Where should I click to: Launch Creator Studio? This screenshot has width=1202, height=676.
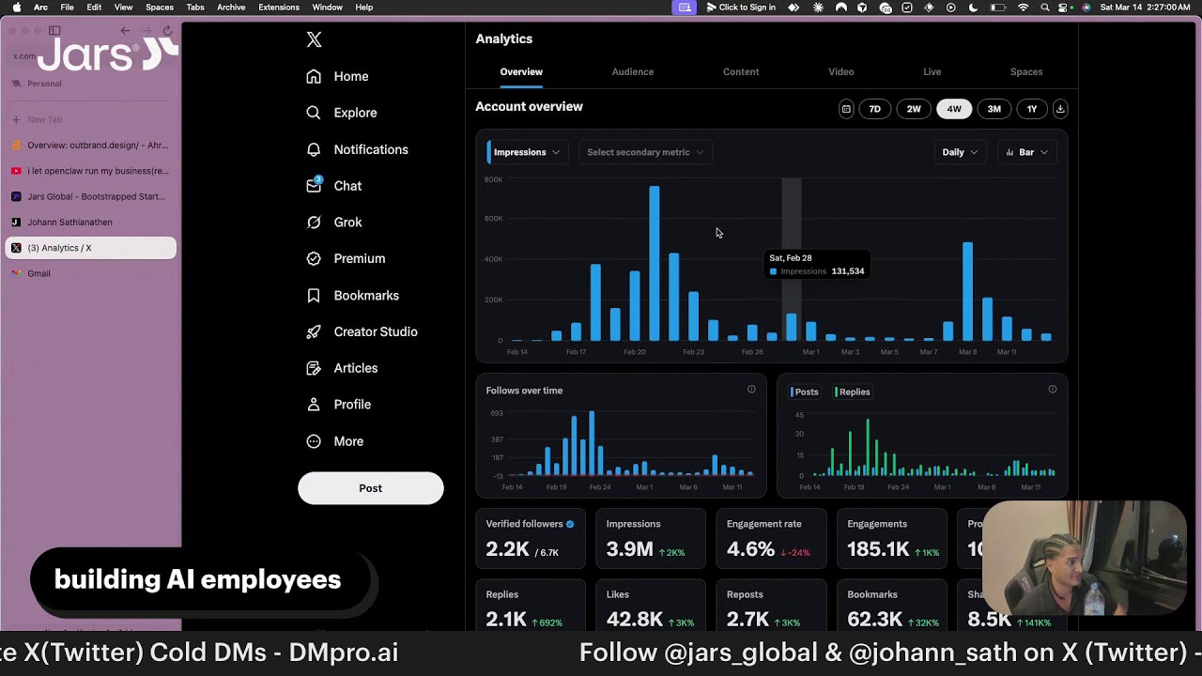tap(362, 331)
